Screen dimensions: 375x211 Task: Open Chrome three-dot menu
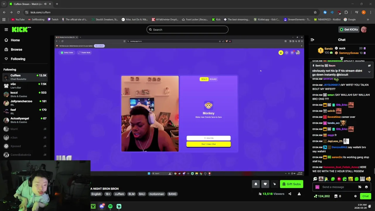click(x=371, y=12)
